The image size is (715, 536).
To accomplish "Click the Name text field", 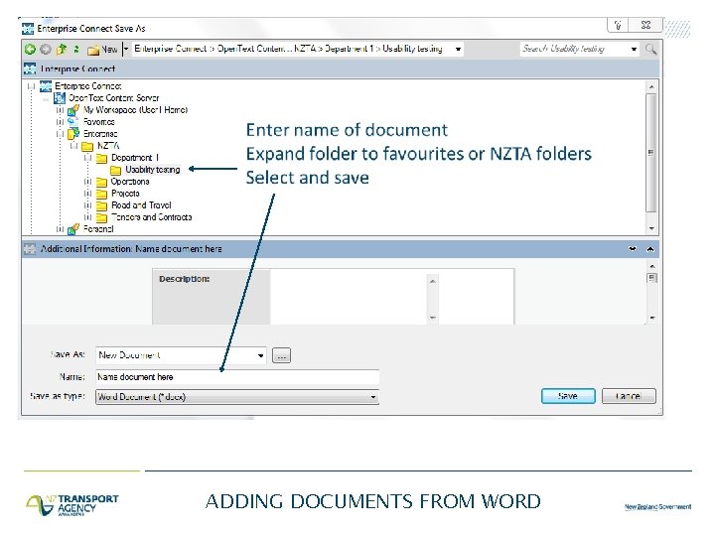I will pyautogui.click(x=237, y=377).
